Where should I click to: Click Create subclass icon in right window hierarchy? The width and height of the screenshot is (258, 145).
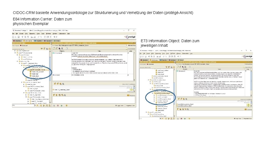166,67
